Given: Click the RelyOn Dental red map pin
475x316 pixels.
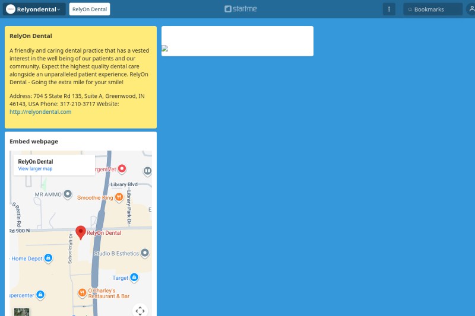Looking at the screenshot, I should [x=81, y=232].
